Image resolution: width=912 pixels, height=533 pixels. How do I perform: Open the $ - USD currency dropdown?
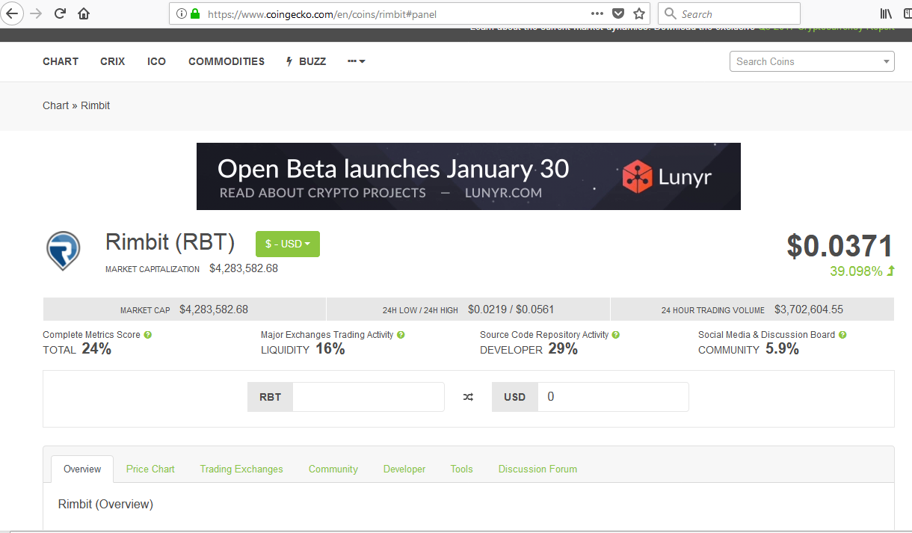[x=288, y=244]
